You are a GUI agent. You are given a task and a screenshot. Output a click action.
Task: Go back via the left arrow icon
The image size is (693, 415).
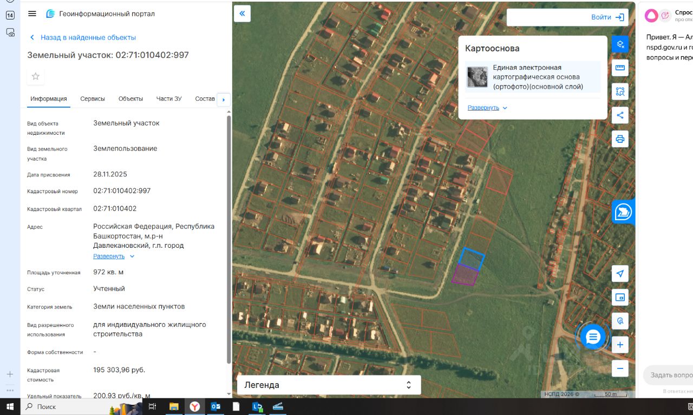(x=32, y=37)
